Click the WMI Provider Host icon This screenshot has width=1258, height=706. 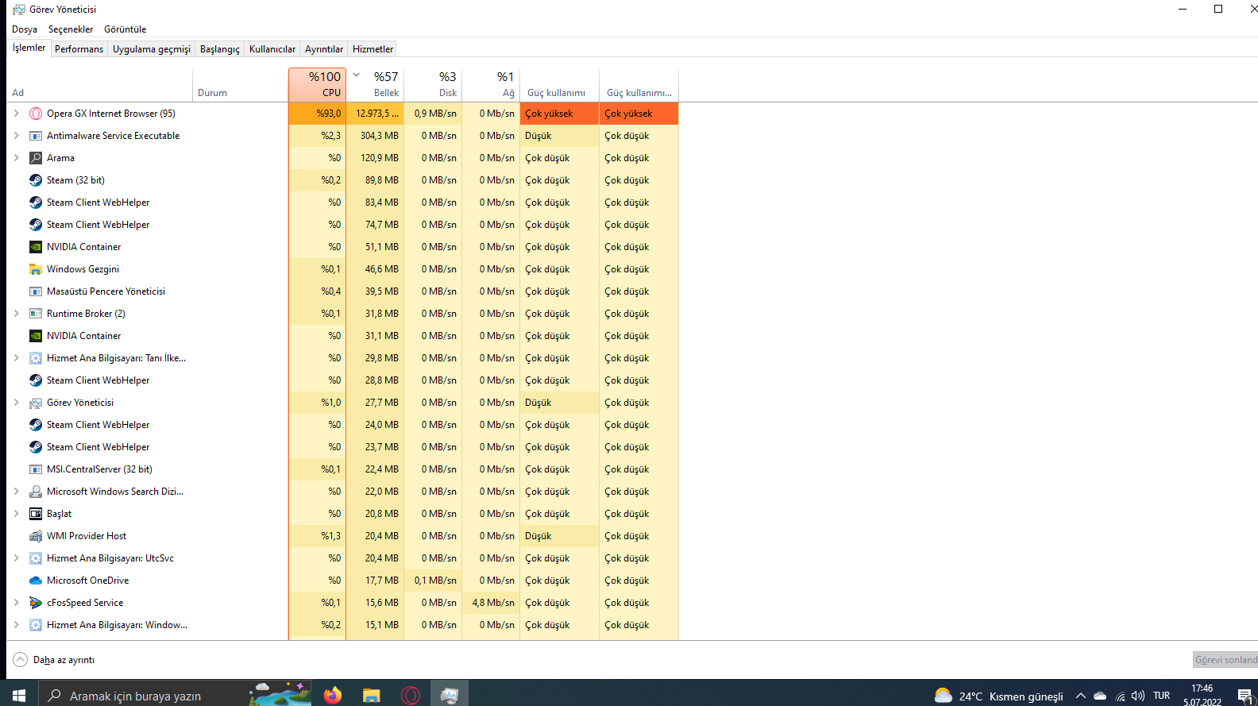point(36,536)
